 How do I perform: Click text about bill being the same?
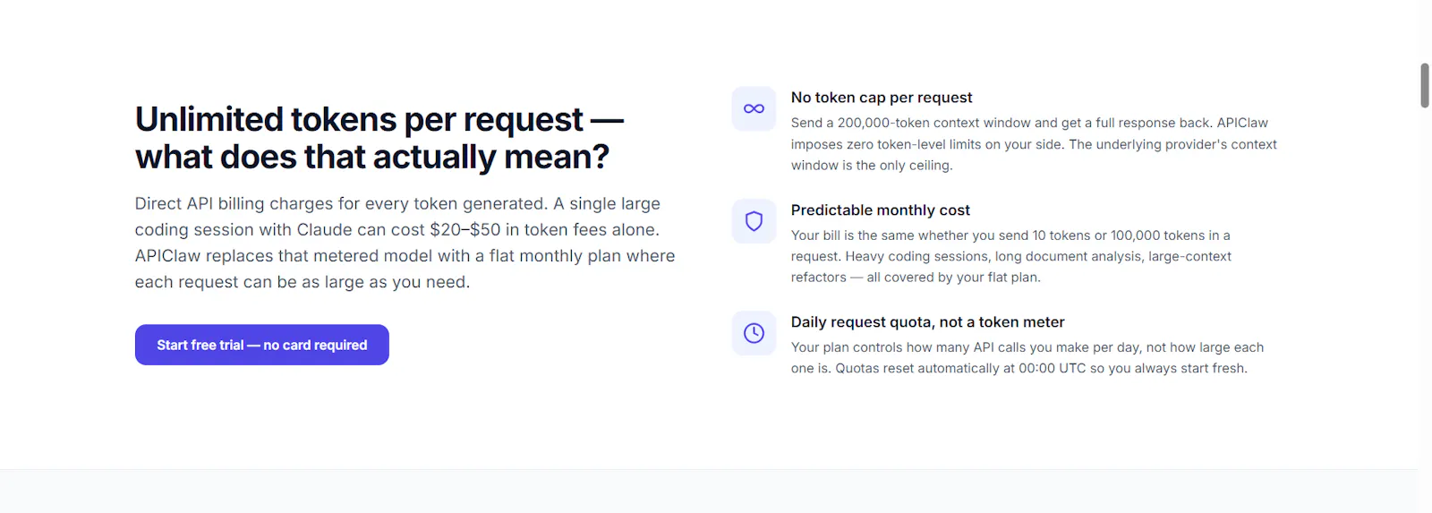click(1011, 256)
